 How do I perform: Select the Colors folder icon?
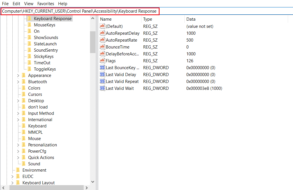(24, 88)
